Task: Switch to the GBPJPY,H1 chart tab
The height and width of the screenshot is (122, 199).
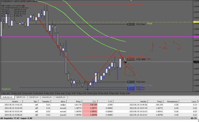Action: click(21, 97)
